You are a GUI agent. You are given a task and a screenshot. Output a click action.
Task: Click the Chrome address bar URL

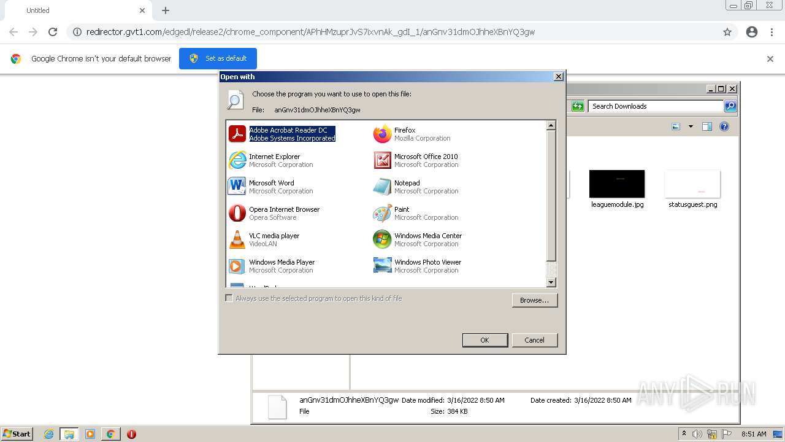(x=310, y=32)
